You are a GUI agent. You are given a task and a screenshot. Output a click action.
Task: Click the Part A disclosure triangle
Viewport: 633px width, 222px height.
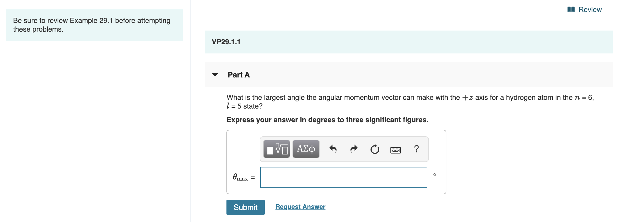[215, 75]
